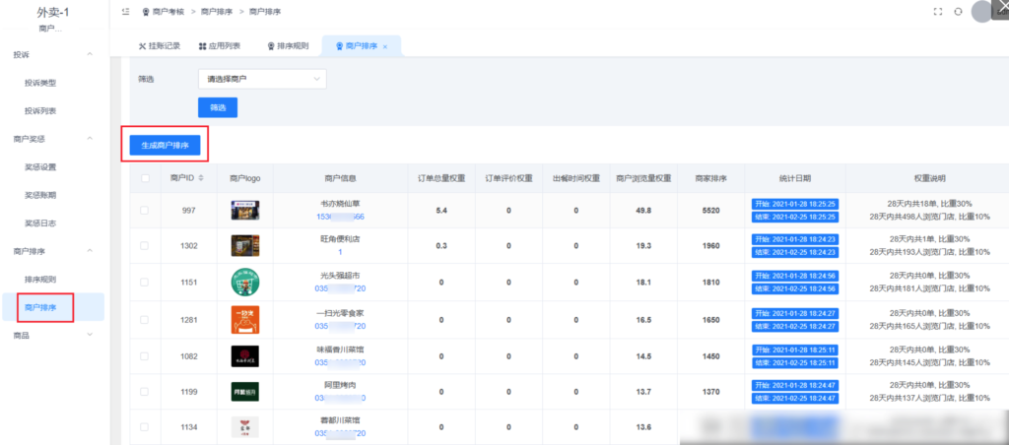Check the row for merchant ID 997
Viewport: 1009px width, 445px height.
pos(144,211)
